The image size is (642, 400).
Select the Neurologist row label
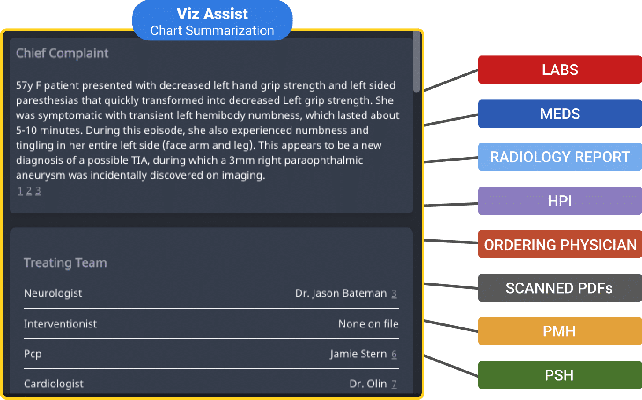click(x=53, y=293)
